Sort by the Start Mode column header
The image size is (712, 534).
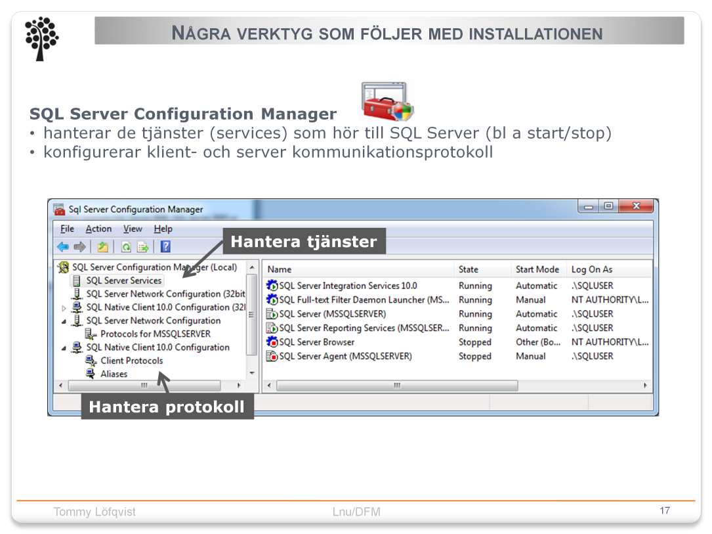click(539, 269)
